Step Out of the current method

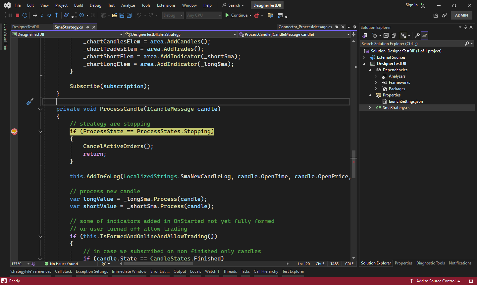click(57, 15)
